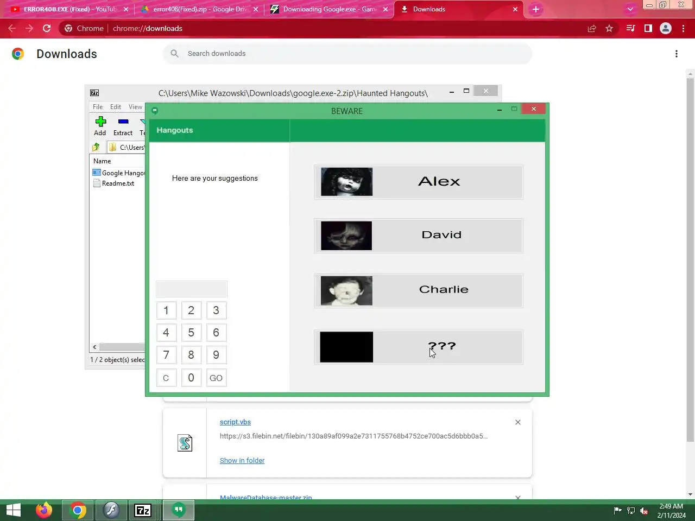Select the ??? unknown contact

click(419, 347)
